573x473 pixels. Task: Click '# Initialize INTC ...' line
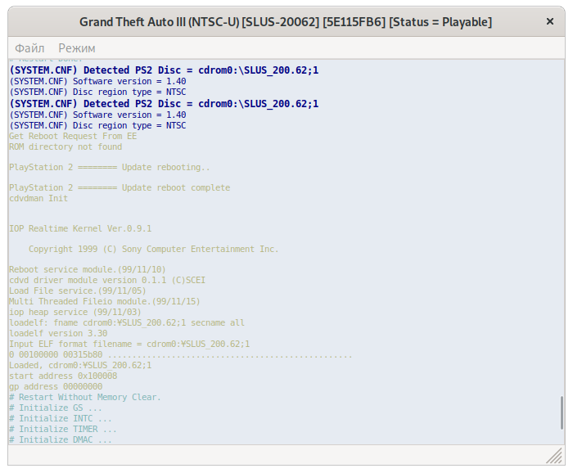pos(61,418)
